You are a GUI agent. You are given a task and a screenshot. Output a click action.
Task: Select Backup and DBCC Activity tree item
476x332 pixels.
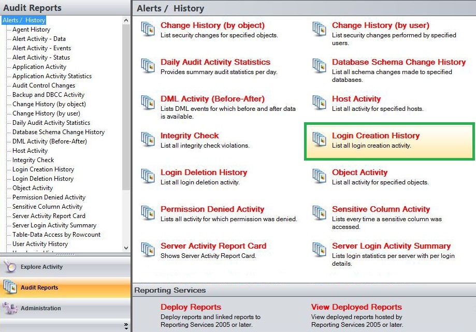click(x=48, y=95)
